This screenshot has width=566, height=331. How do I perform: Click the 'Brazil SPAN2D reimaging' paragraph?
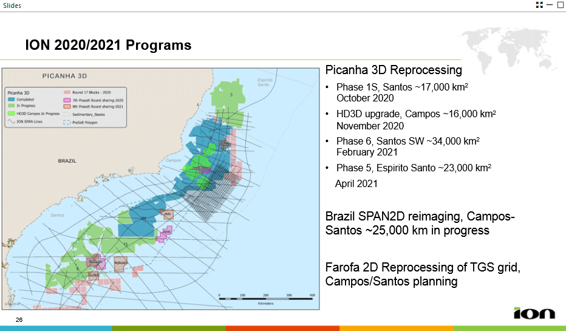[420, 223]
